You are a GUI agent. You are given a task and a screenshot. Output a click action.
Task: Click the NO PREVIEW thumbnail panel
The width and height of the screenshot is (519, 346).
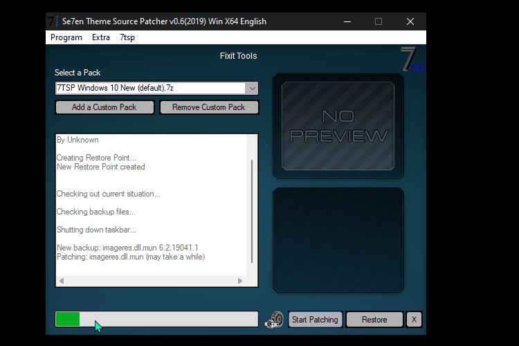pyautogui.click(x=338, y=126)
